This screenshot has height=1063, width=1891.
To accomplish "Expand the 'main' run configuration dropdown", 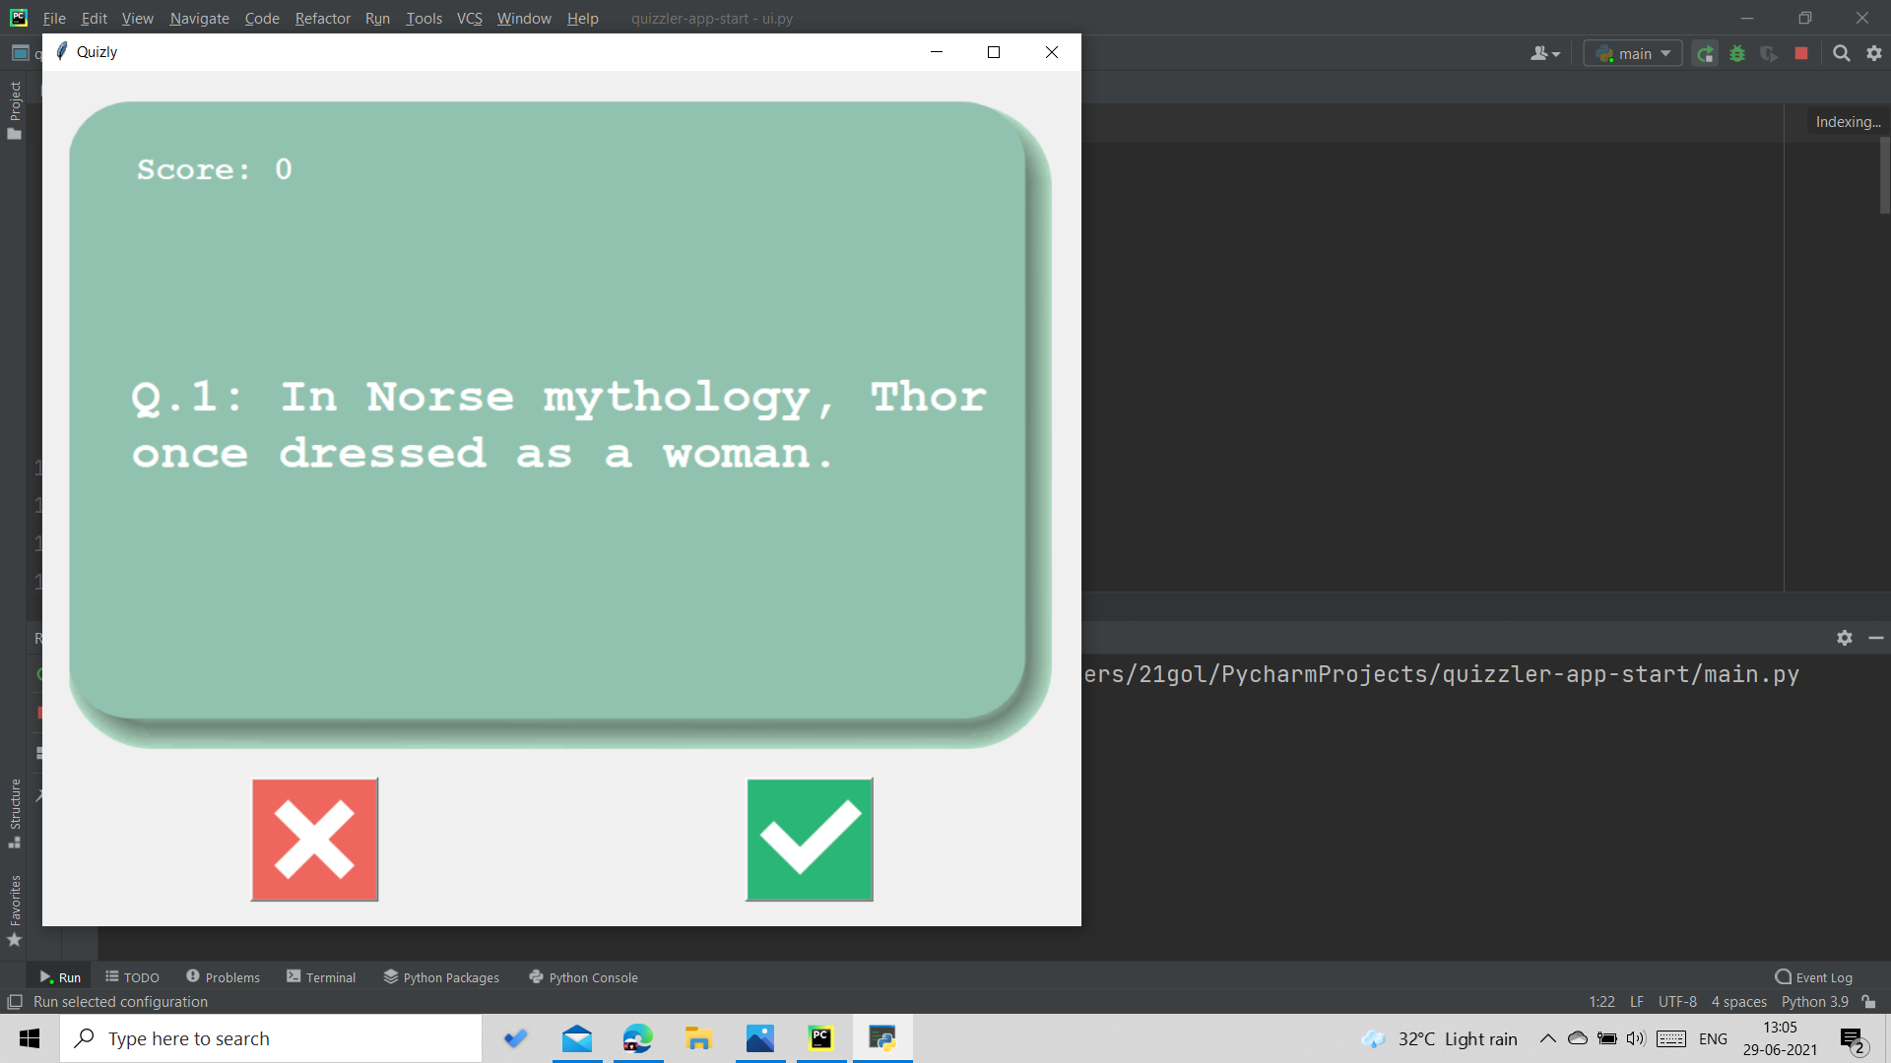I will pos(1634,54).
